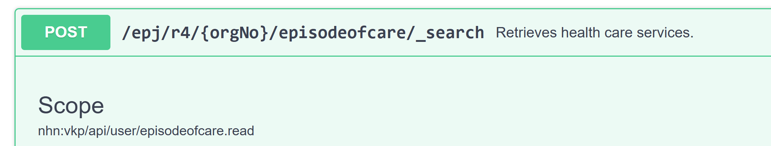Click the nhn:vkp/api/user/episodeofcare.read scope value
Image resolution: width=771 pixels, height=146 pixels.
[146, 131]
